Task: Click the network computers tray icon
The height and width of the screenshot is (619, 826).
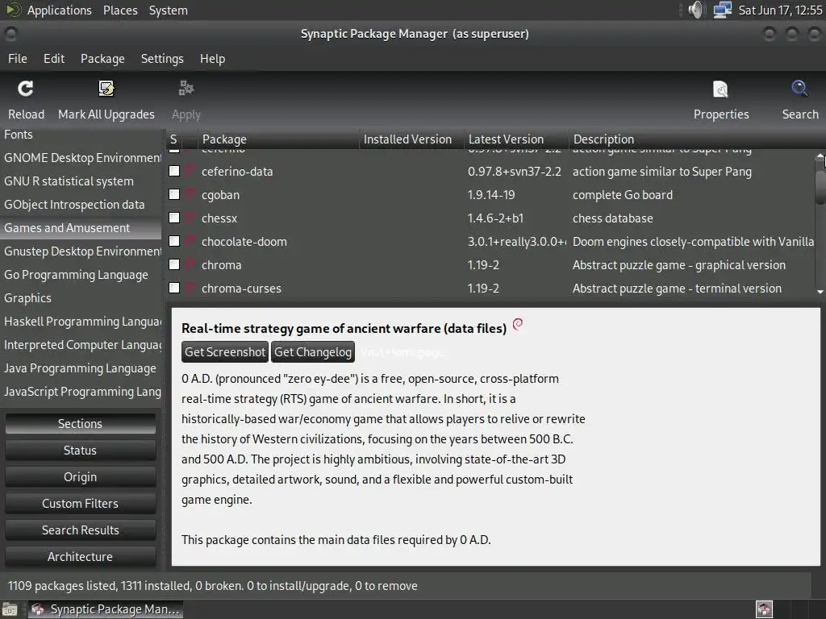Action: (x=722, y=10)
